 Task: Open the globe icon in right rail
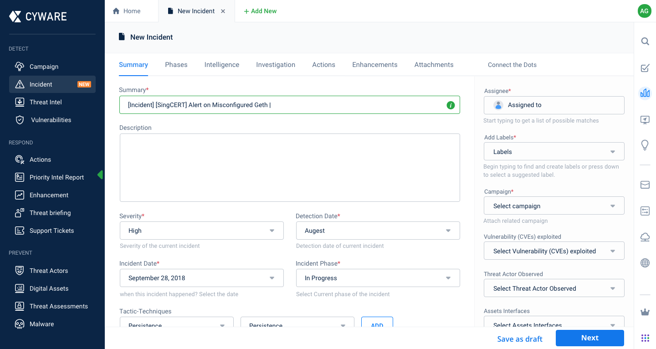645,262
